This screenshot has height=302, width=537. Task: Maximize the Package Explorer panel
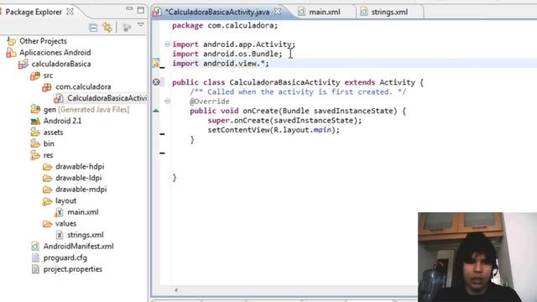tap(141, 10)
